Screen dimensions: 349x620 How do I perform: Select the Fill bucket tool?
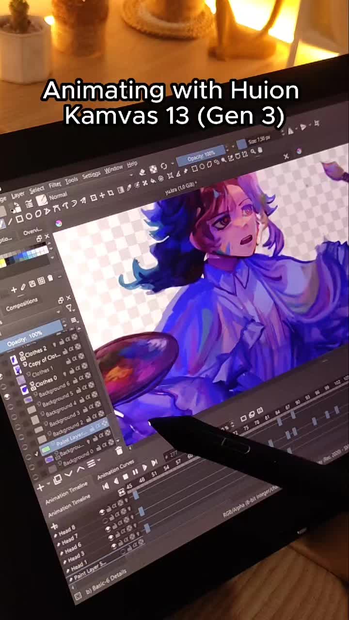153,180
